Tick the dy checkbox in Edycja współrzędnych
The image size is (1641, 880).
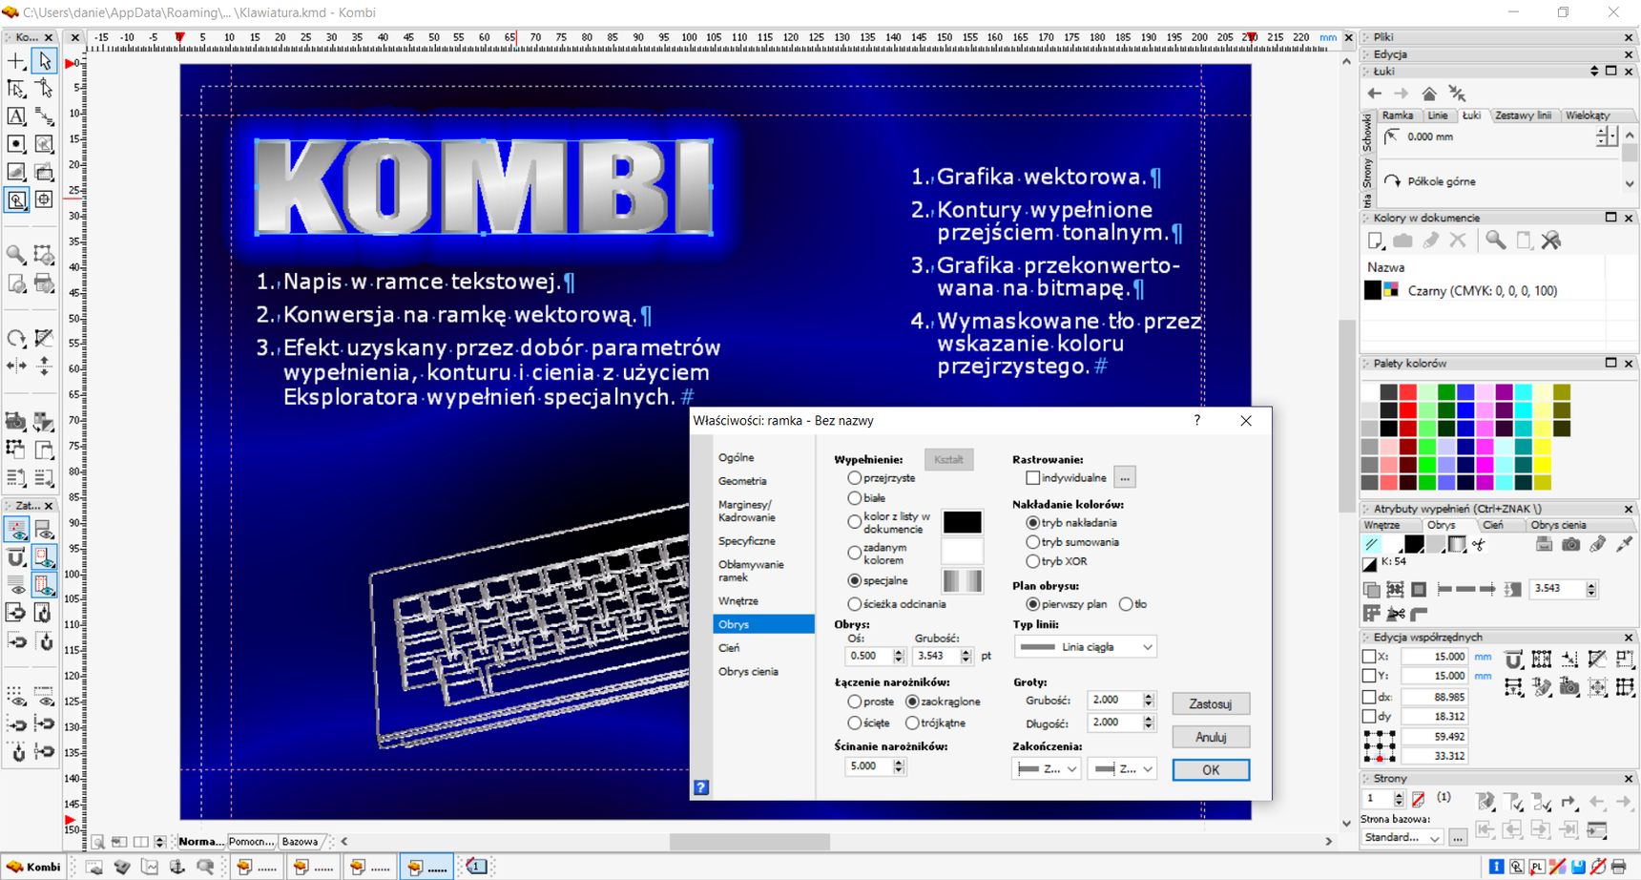click(1369, 716)
